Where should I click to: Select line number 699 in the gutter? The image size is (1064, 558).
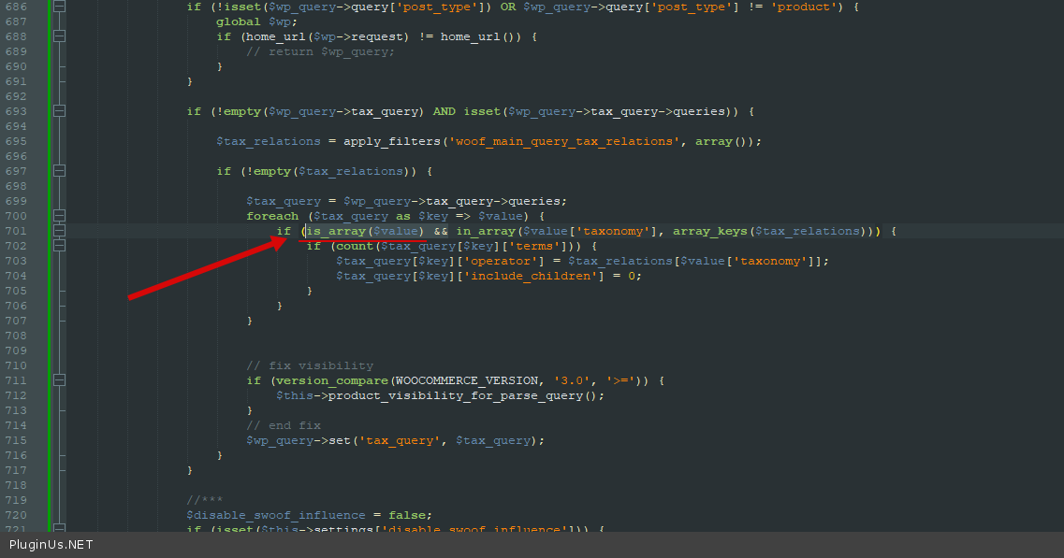[x=16, y=201]
